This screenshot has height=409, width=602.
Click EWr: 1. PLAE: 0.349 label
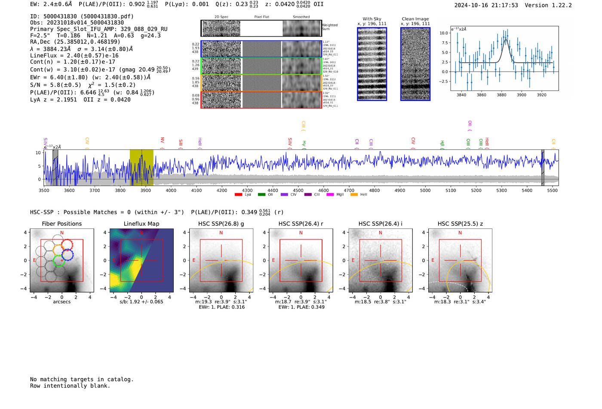click(x=301, y=307)
